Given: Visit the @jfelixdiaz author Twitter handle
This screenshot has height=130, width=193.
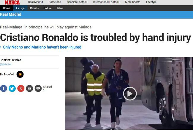Looking at the screenshot, I should (x=6, y=64).
